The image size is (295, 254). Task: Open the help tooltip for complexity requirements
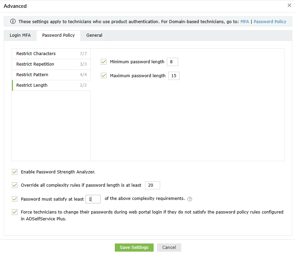pos(189,199)
